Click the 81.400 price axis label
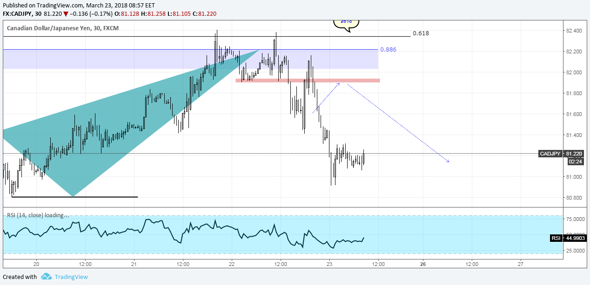590x285 pixels. 574,135
